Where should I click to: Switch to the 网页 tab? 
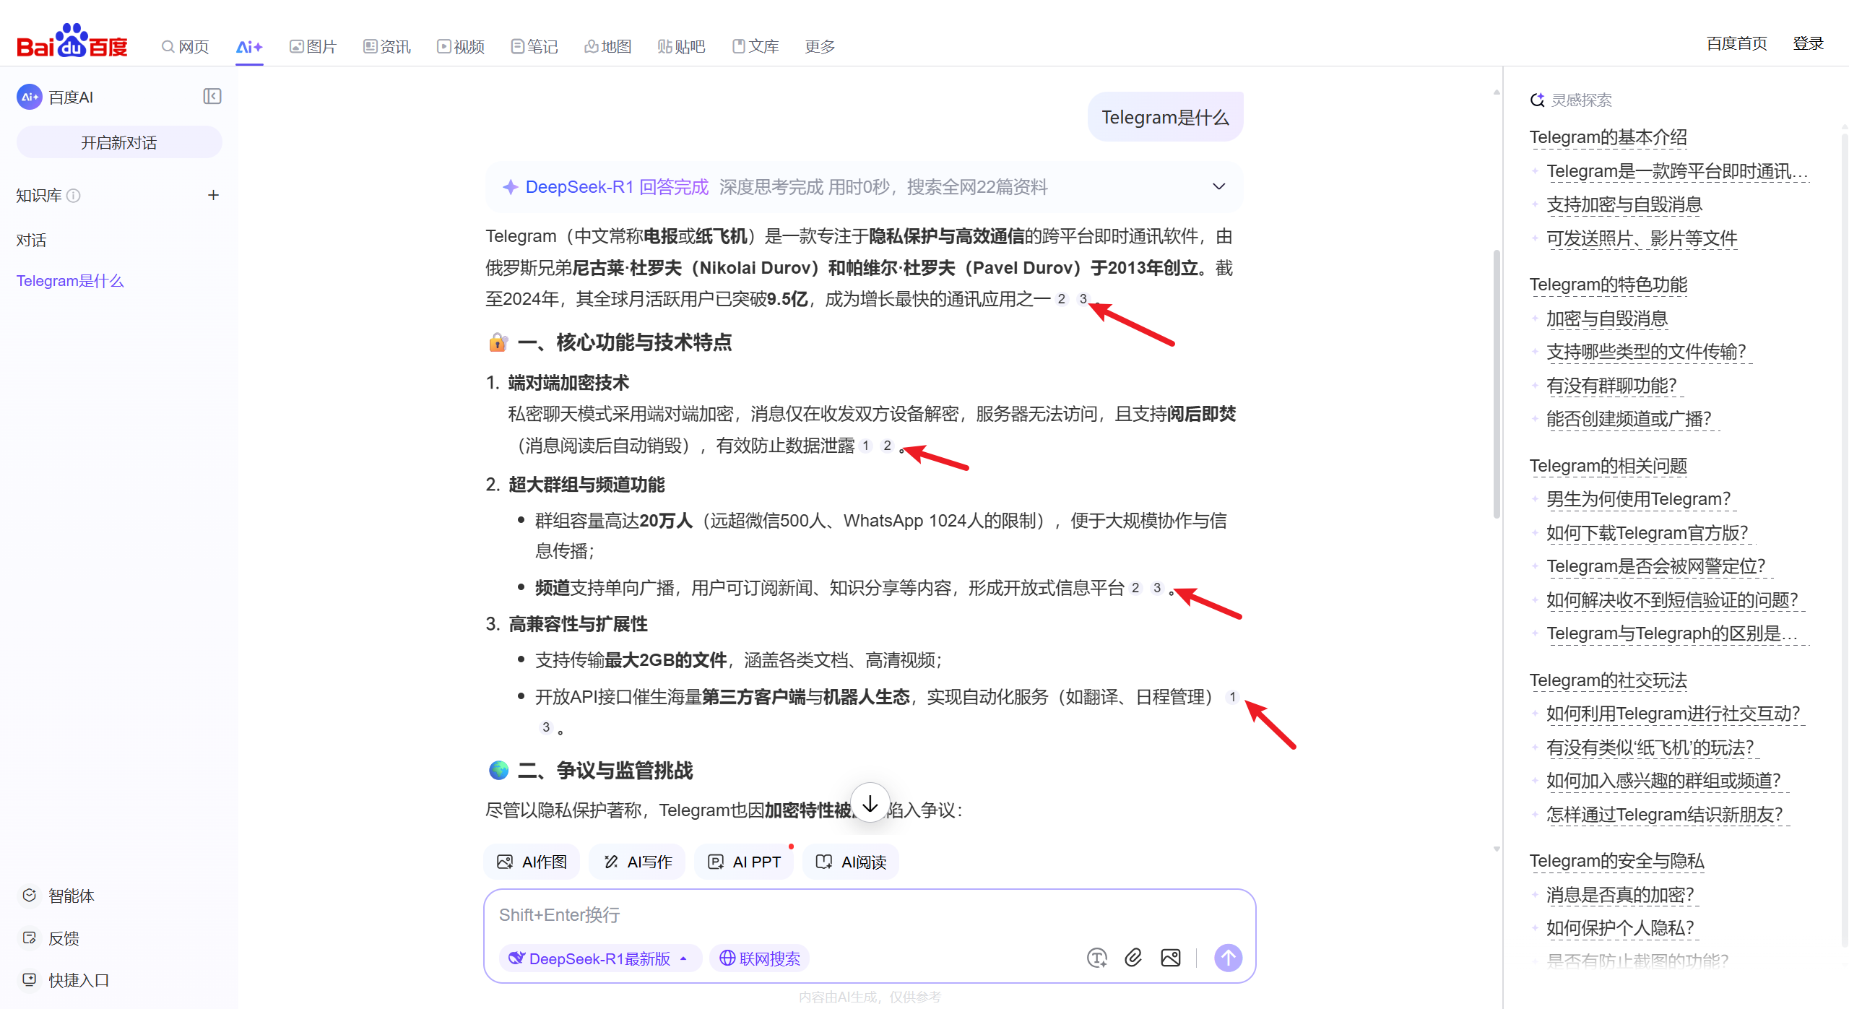[186, 46]
